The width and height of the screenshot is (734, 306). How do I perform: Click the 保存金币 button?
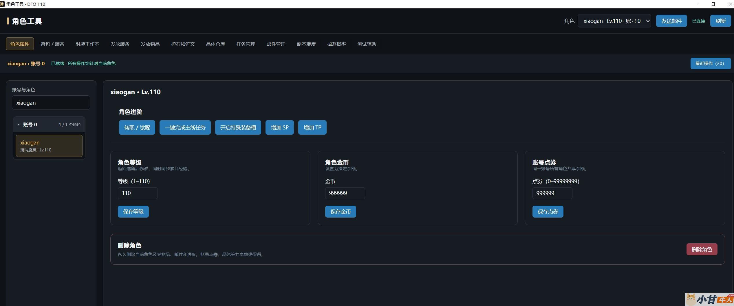[341, 212]
